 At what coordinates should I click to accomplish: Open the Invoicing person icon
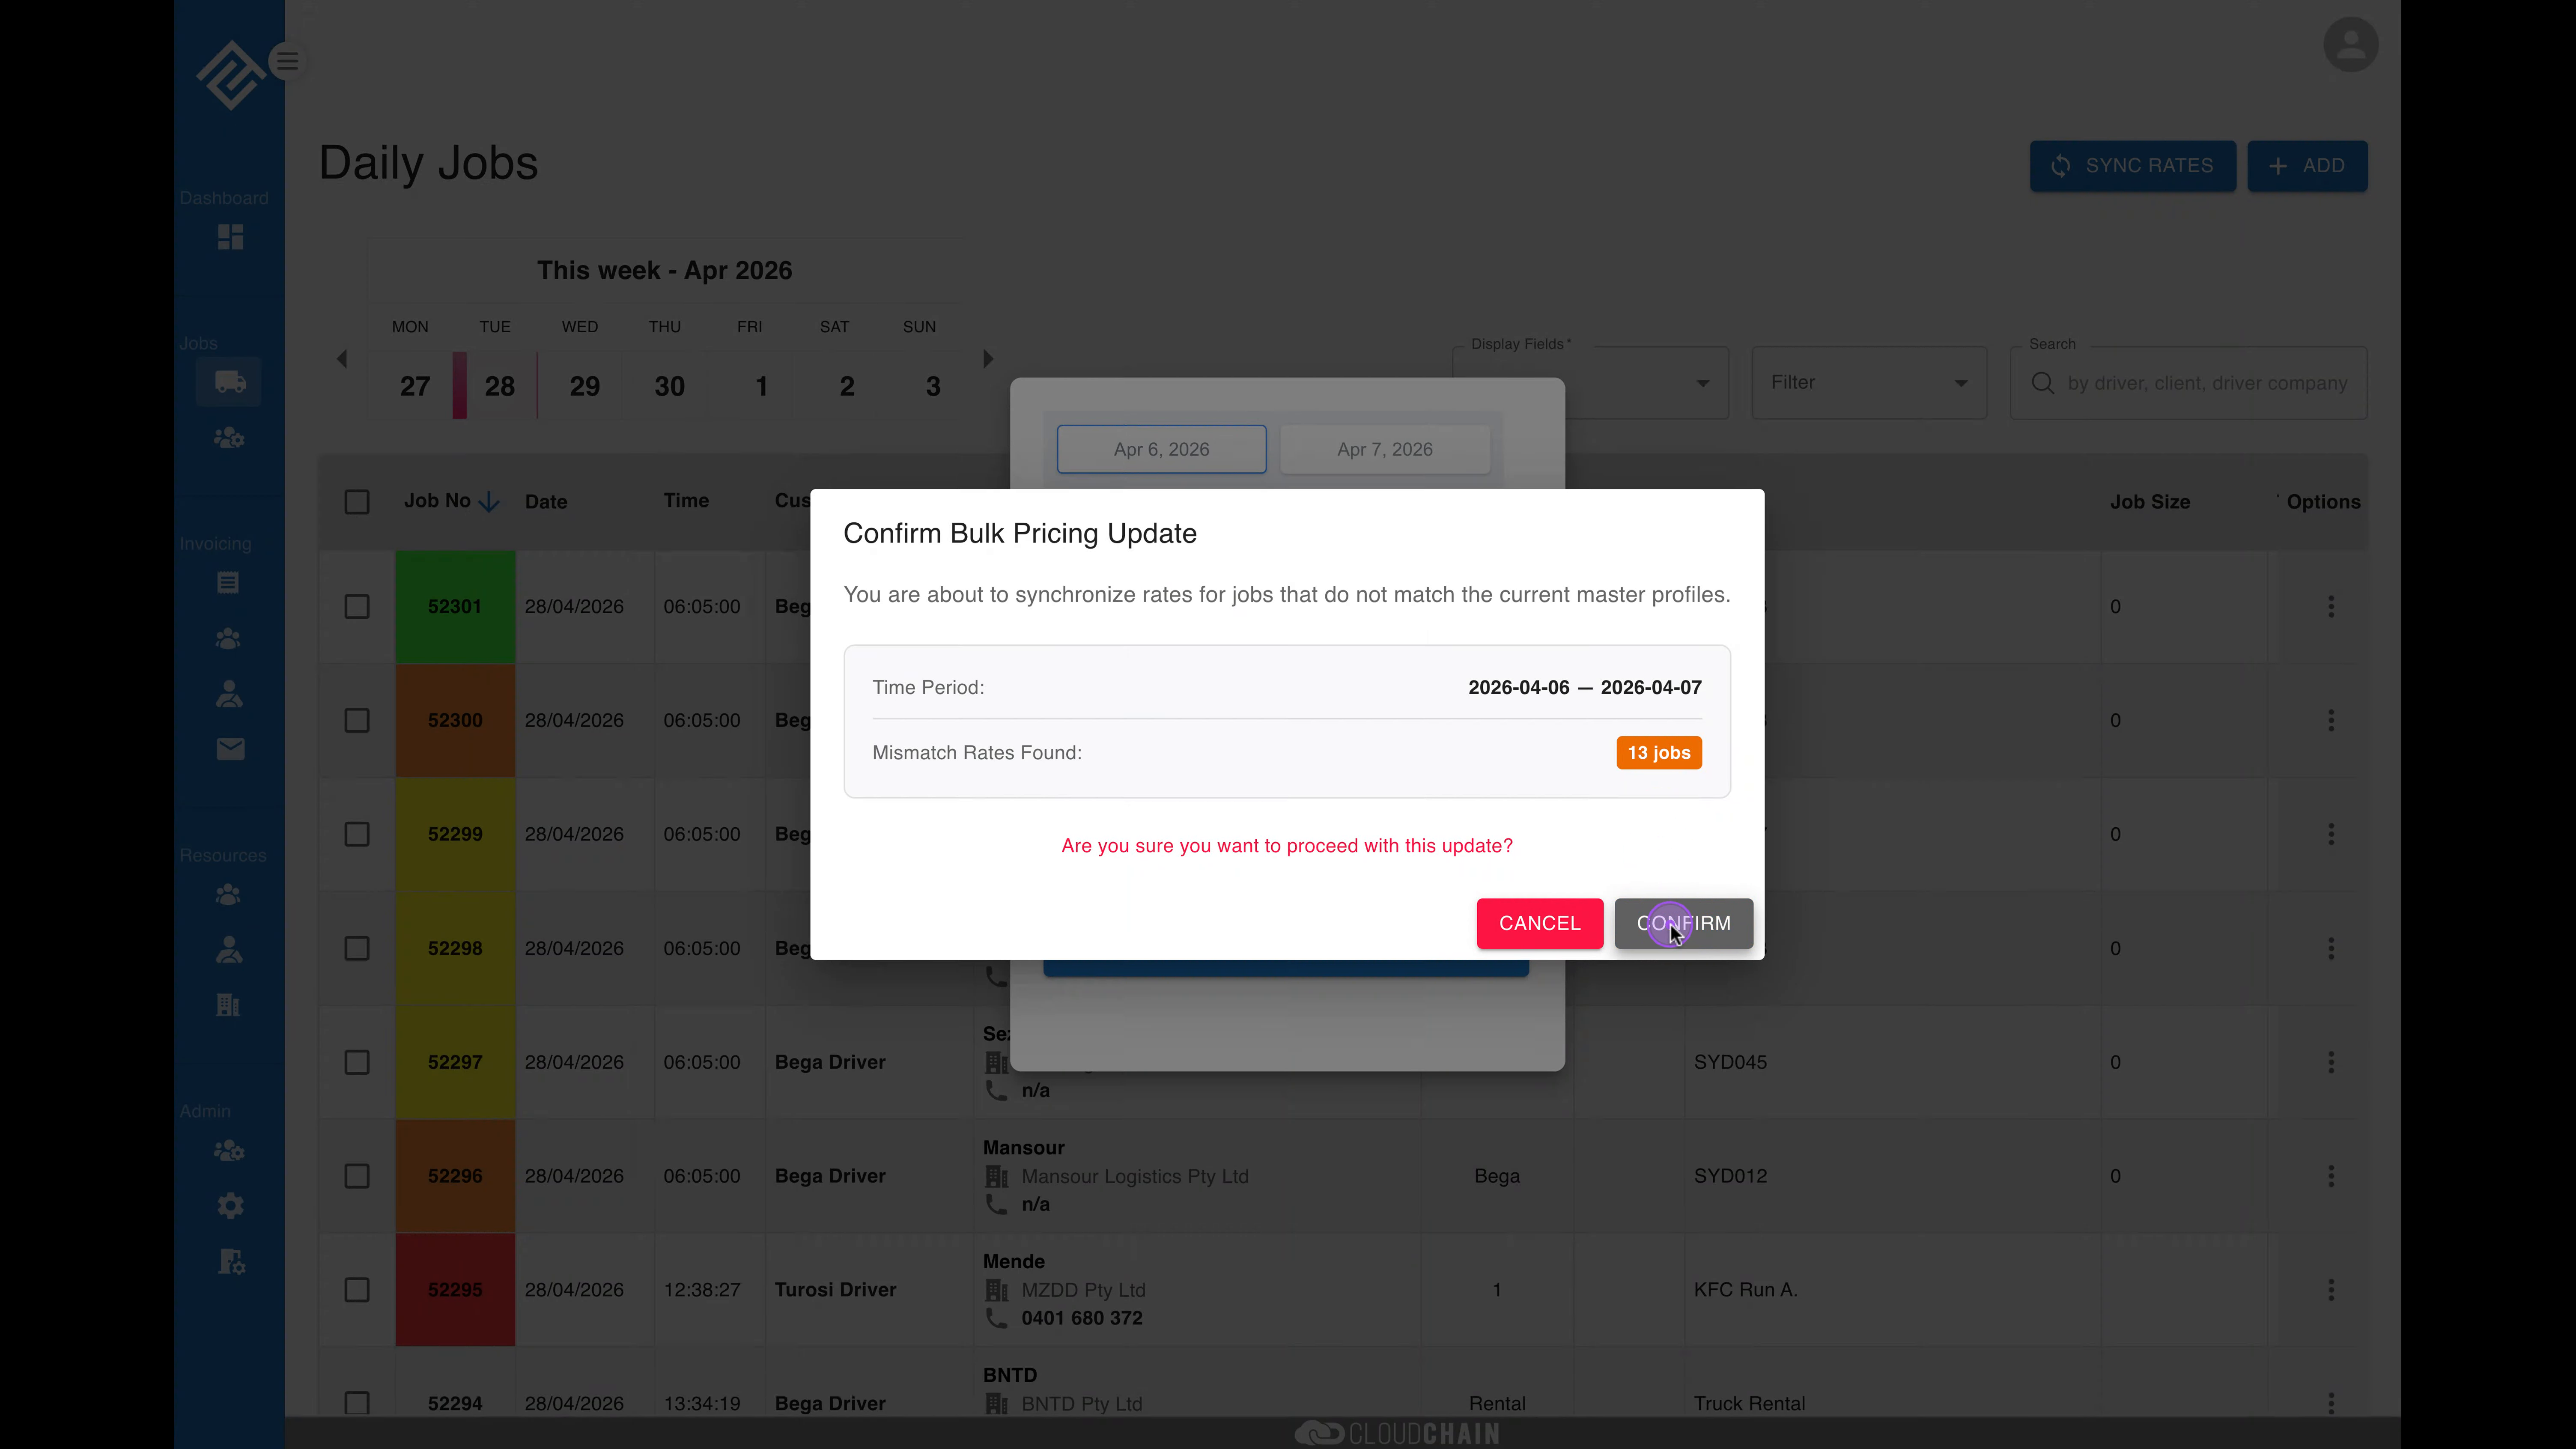229,694
